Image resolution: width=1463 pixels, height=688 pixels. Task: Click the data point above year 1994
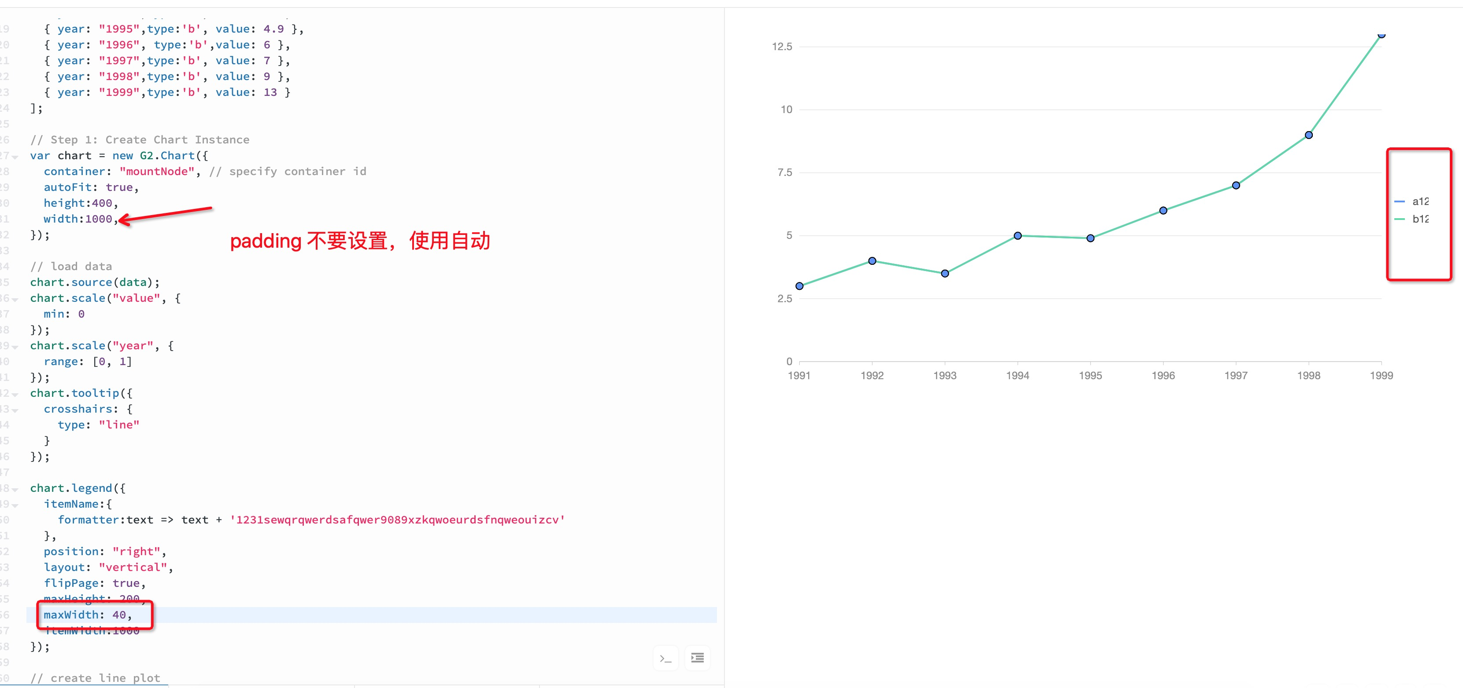pyautogui.click(x=1017, y=235)
